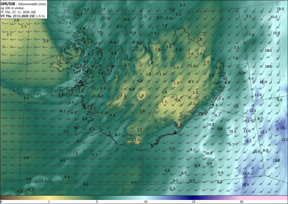288x204 pixels.
Task: Select the 3.2 map value
Action: [139, 130]
